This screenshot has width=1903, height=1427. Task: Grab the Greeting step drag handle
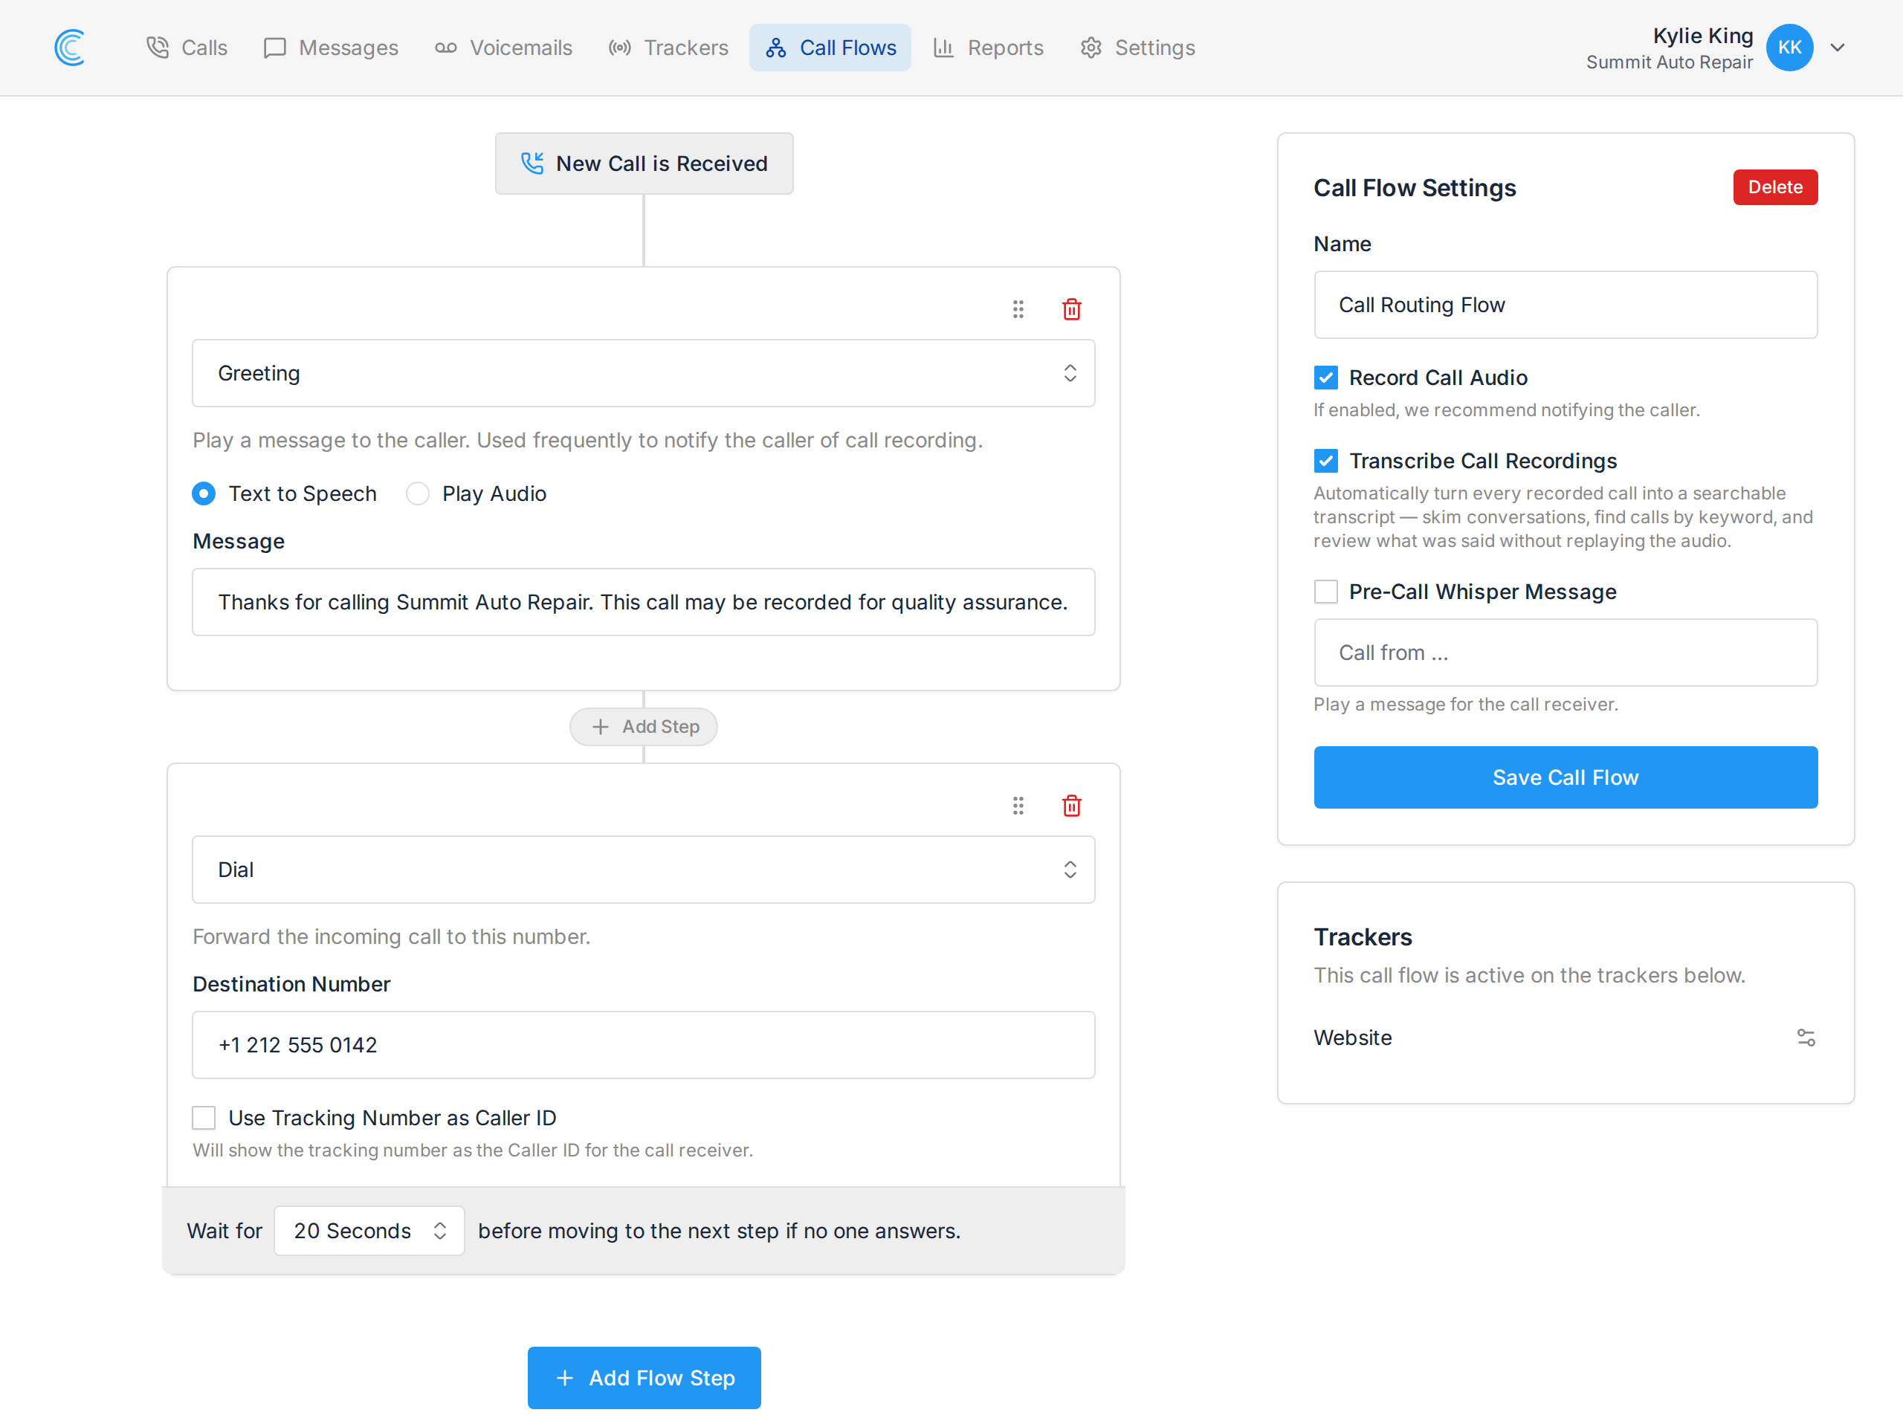pos(1018,308)
